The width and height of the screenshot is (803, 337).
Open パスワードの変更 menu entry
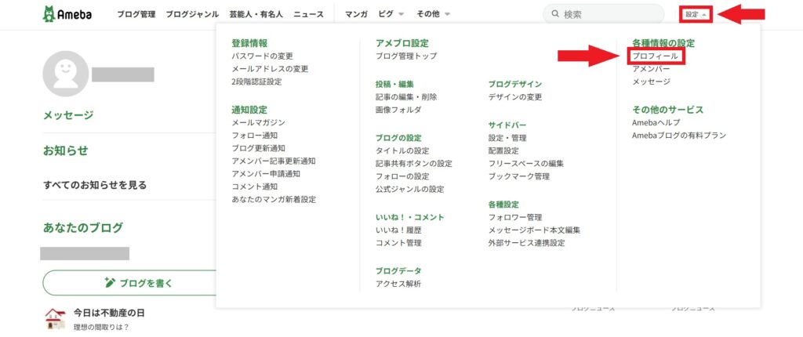(x=262, y=56)
